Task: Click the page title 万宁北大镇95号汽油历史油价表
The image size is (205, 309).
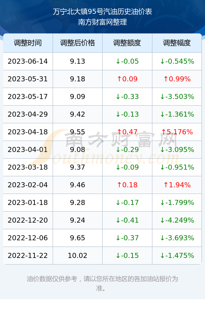Action: pos(102,12)
